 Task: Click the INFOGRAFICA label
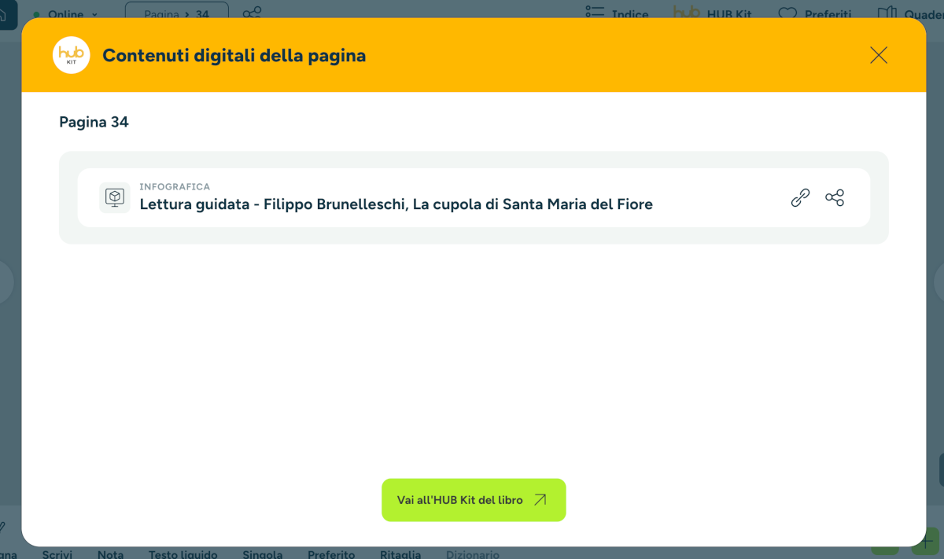175,186
